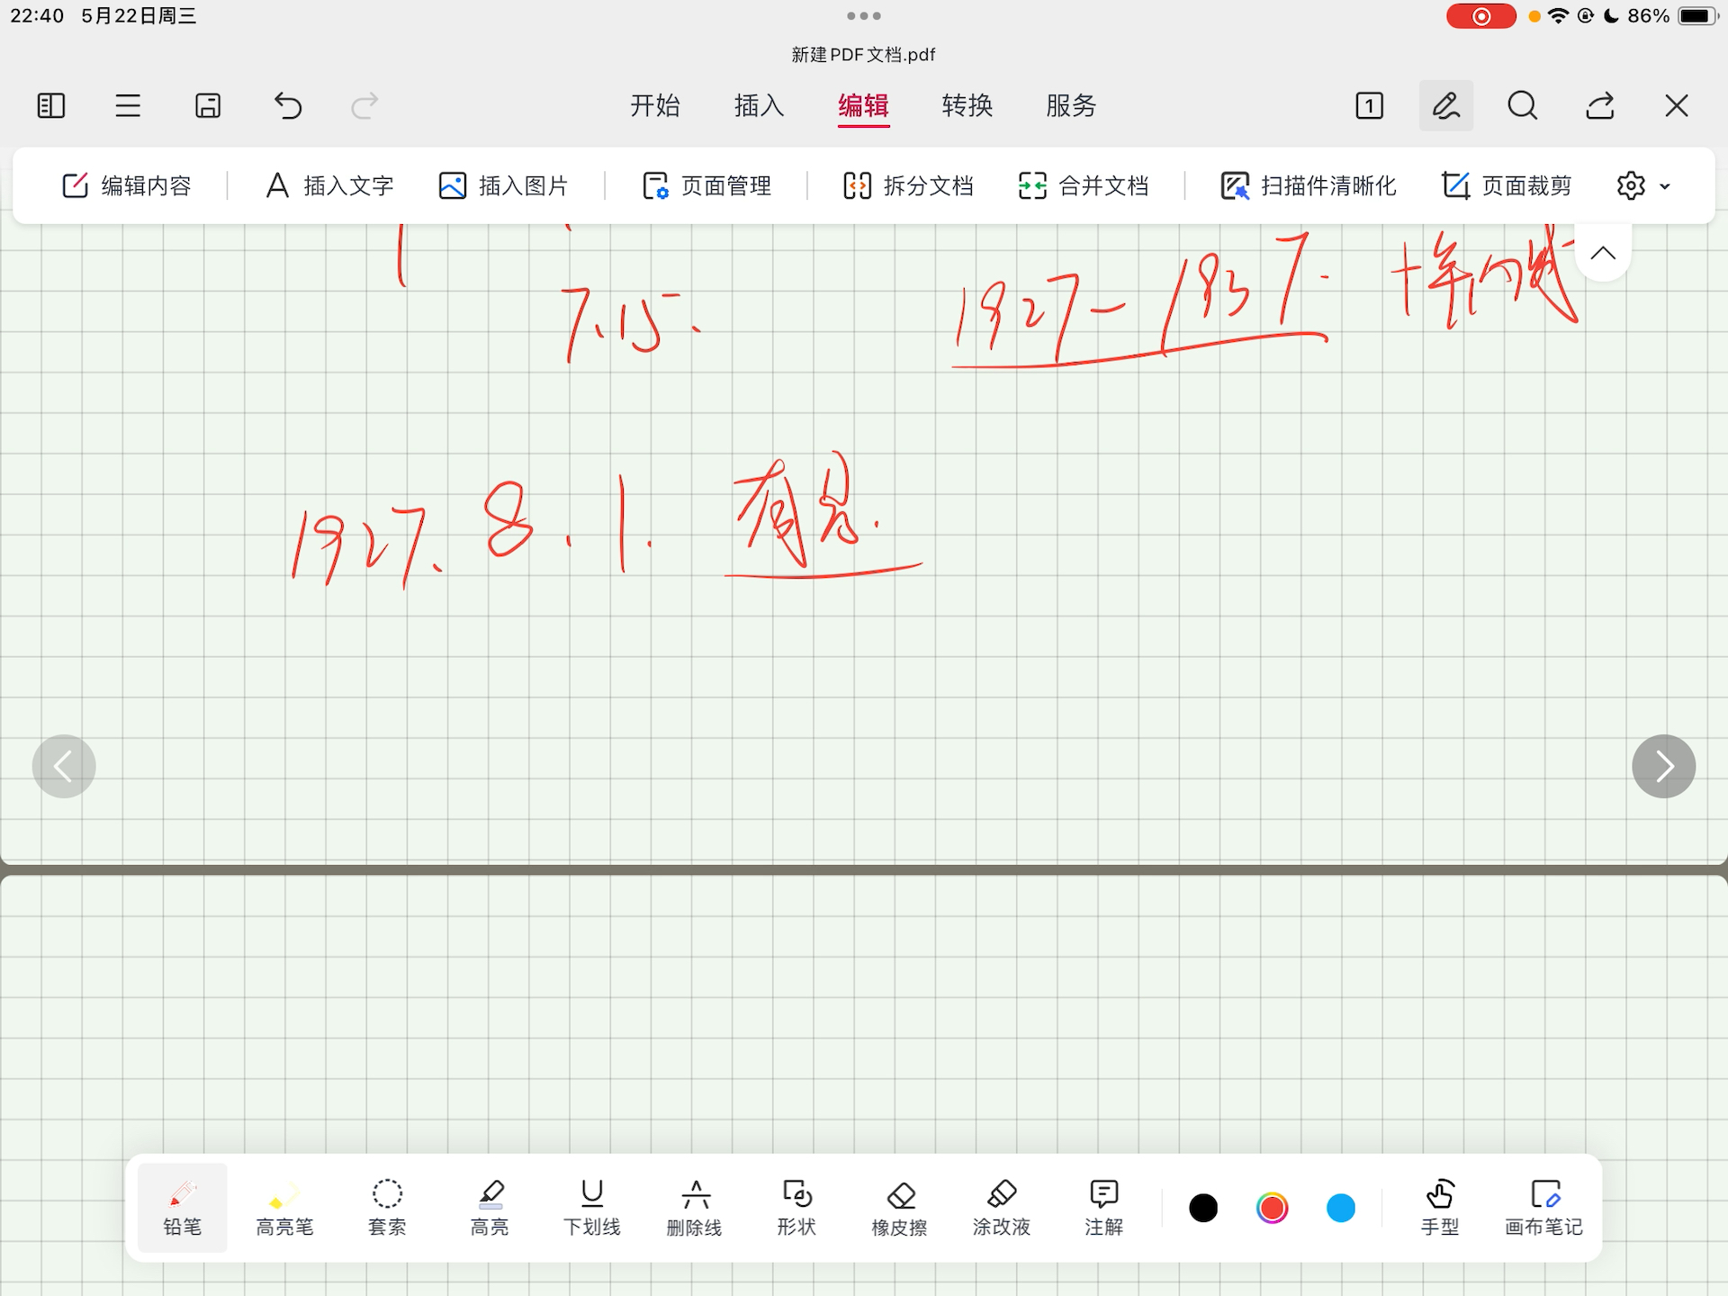Viewport: 1728px width, 1296px height.
Task: Open 拆分文档
Action: 908,186
